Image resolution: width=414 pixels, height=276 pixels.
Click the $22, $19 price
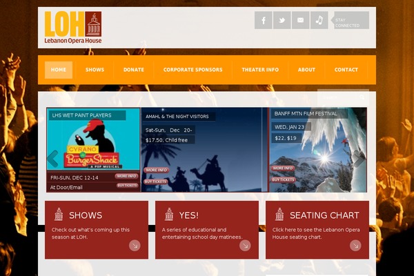coord(286,138)
